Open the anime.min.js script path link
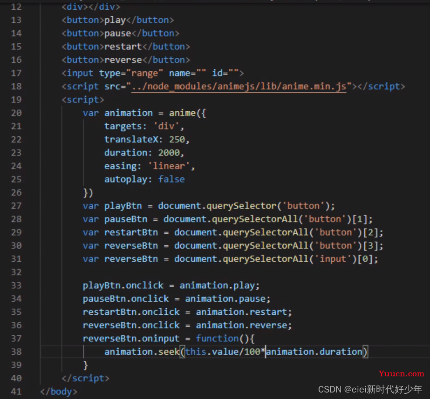The height and width of the screenshot is (399, 430). pyautogui.click(x=239, y=87)
